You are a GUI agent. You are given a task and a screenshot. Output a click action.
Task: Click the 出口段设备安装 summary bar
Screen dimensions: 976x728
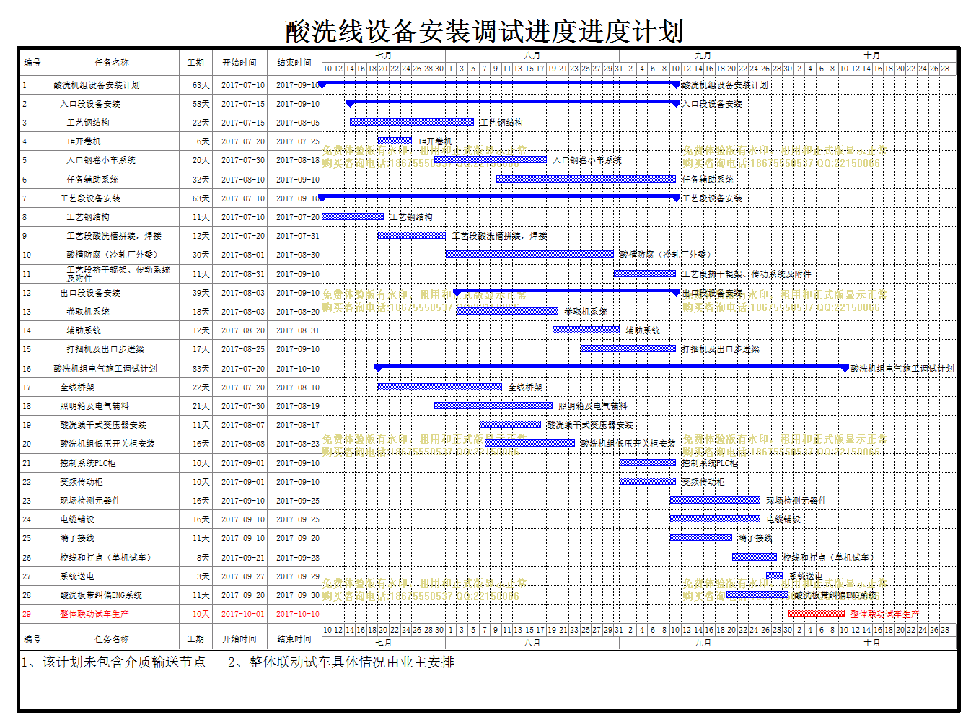[x=566, y=291]
